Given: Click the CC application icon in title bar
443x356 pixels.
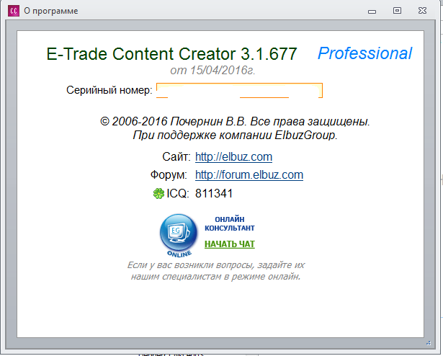Looking at the screenshot, I should pyautogui.click(x=14, y=11).
